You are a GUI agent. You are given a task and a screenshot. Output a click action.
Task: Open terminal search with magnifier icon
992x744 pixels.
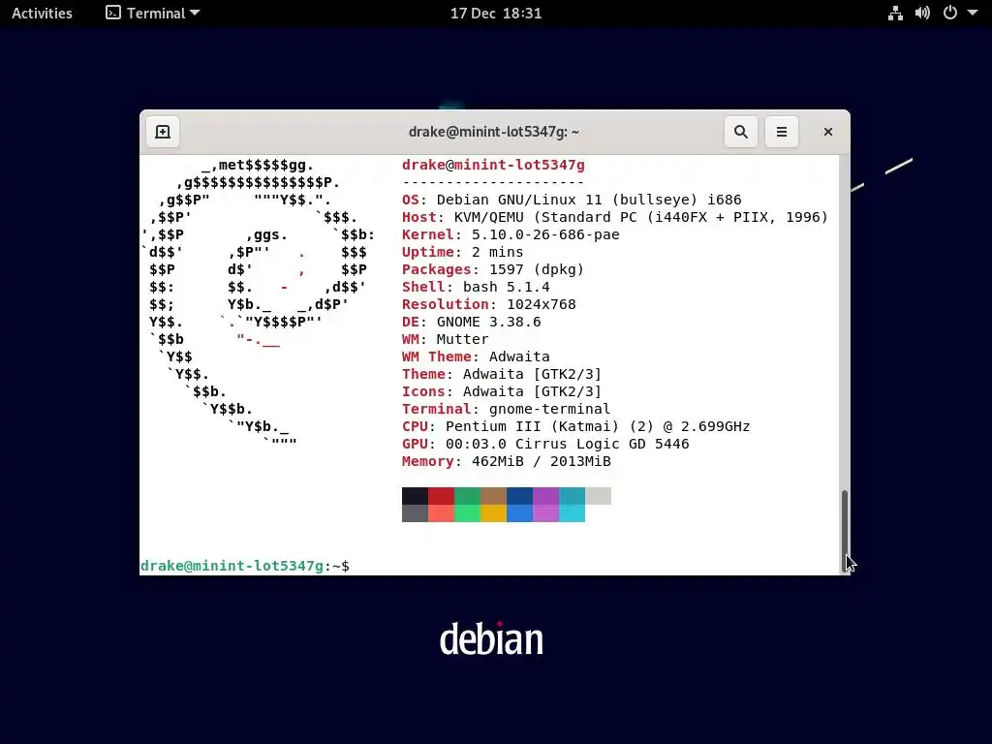[x=741, y=132]
